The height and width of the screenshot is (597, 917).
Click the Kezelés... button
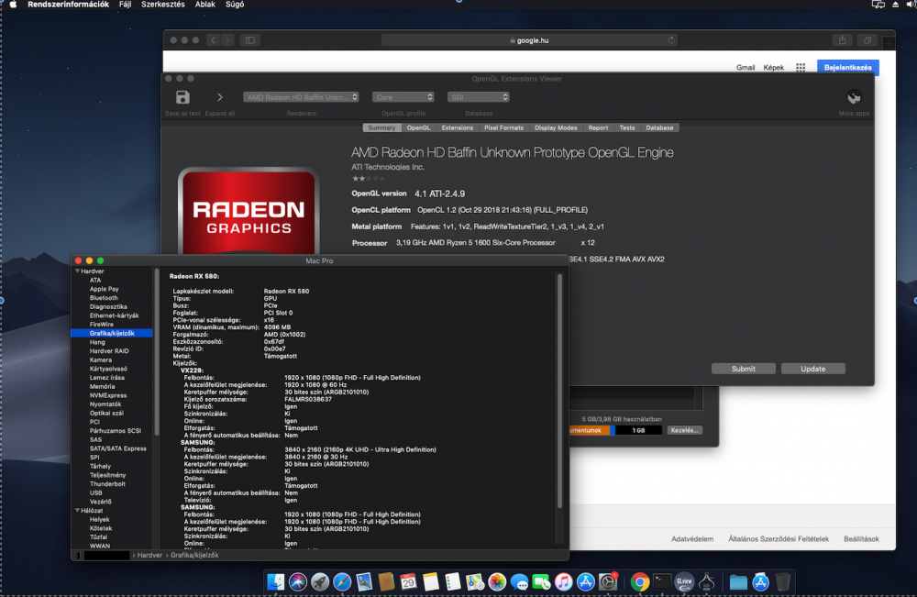tap(684, 430)
